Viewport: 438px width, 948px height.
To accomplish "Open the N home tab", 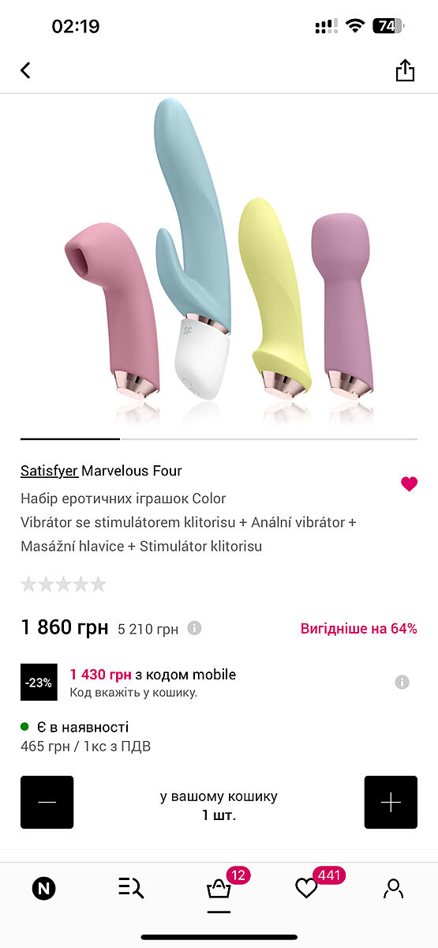I will click(43, 889).
